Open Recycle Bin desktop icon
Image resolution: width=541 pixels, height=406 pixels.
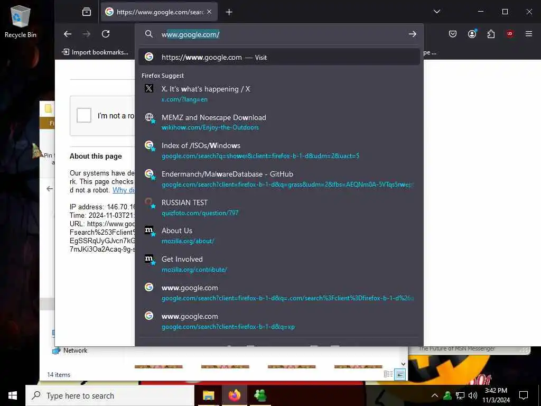tap(21, 21)
